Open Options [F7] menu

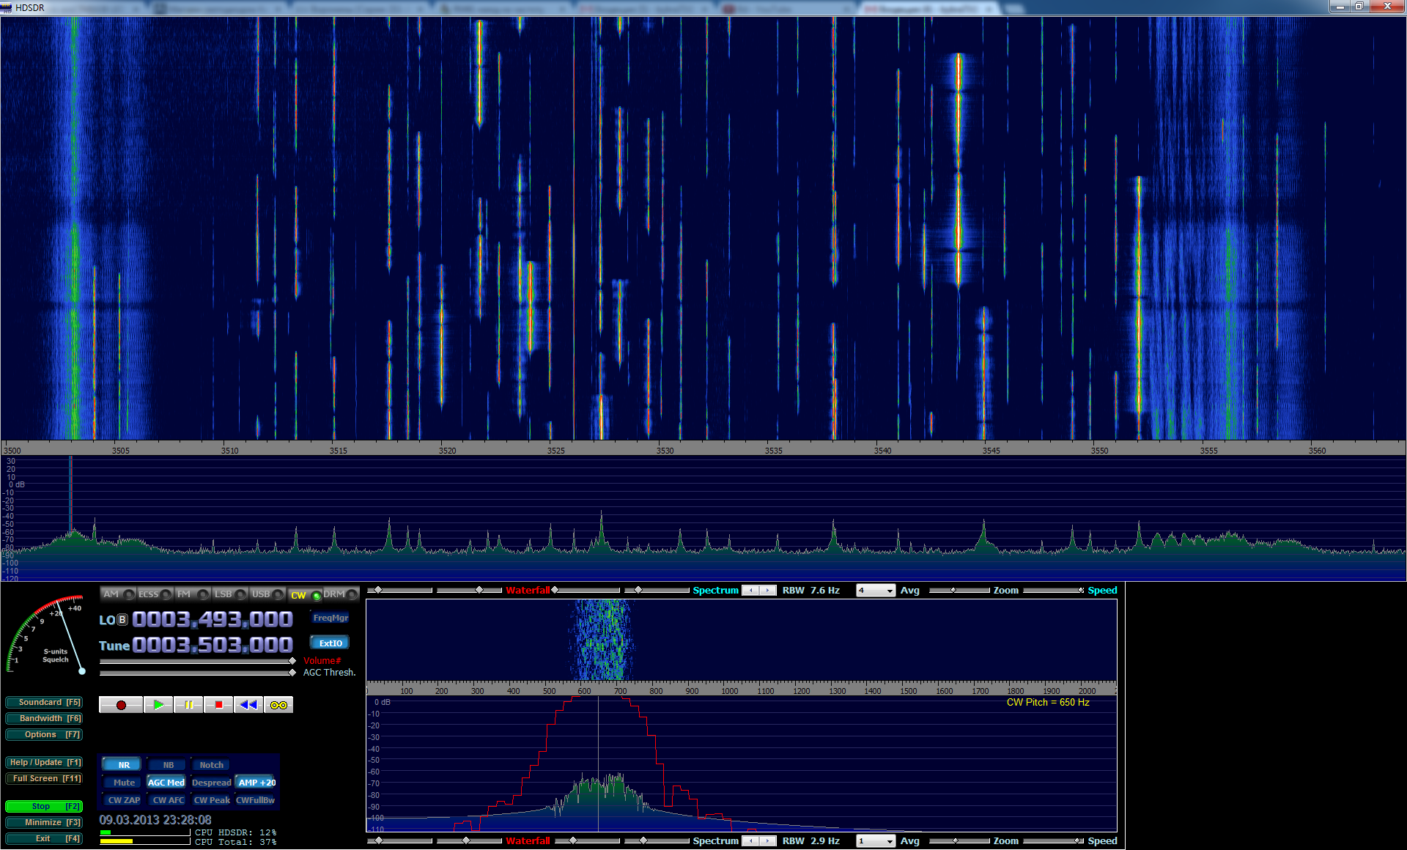(44, 735)
